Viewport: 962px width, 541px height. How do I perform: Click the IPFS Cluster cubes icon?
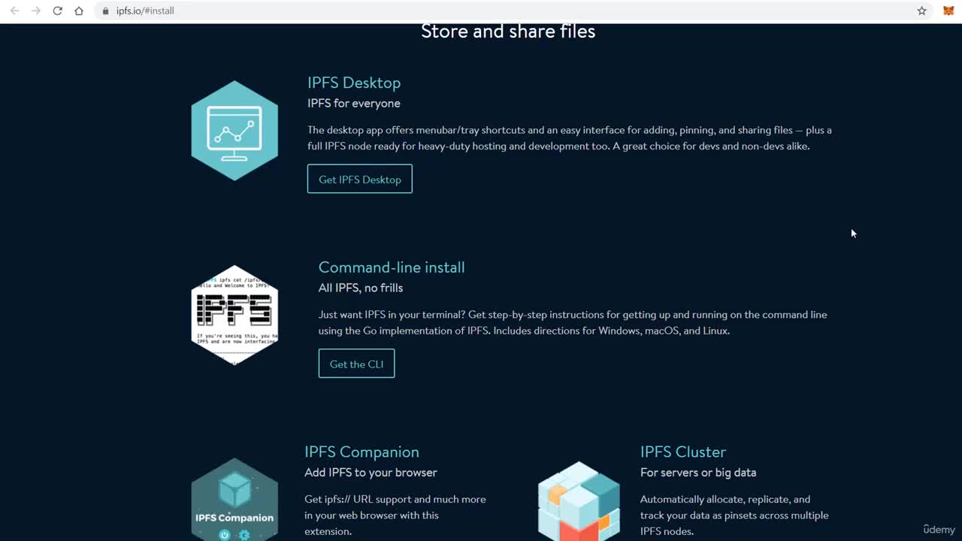point(579,501)
